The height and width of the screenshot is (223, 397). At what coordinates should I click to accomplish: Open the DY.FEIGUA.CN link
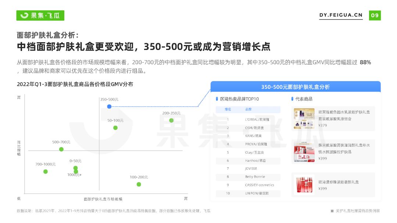341,15
